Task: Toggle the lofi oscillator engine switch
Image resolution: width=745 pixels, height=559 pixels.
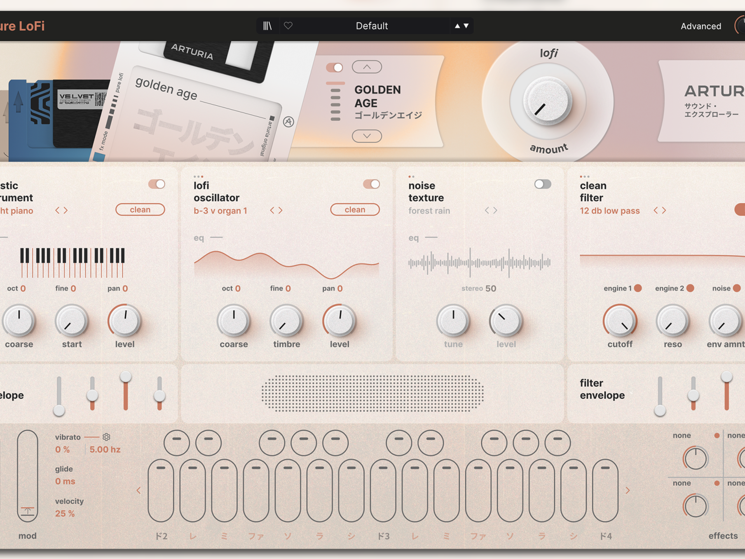Action: pyautogui.click(x=371, y=184)
